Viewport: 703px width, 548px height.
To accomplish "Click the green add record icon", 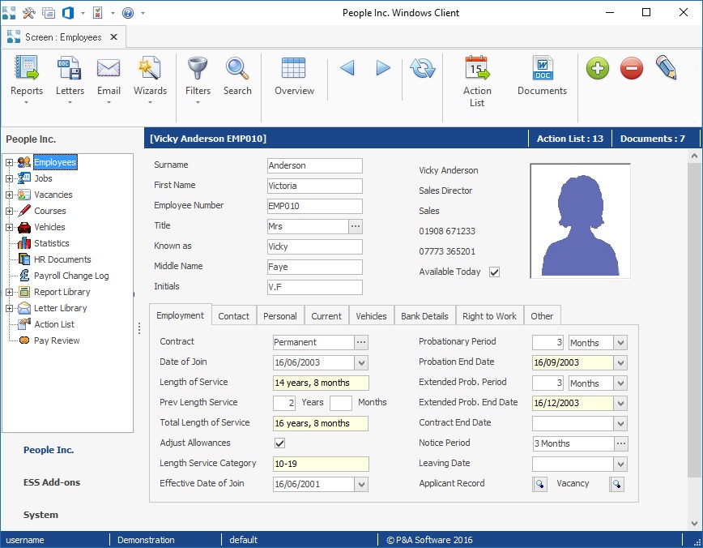I will 598,68.
